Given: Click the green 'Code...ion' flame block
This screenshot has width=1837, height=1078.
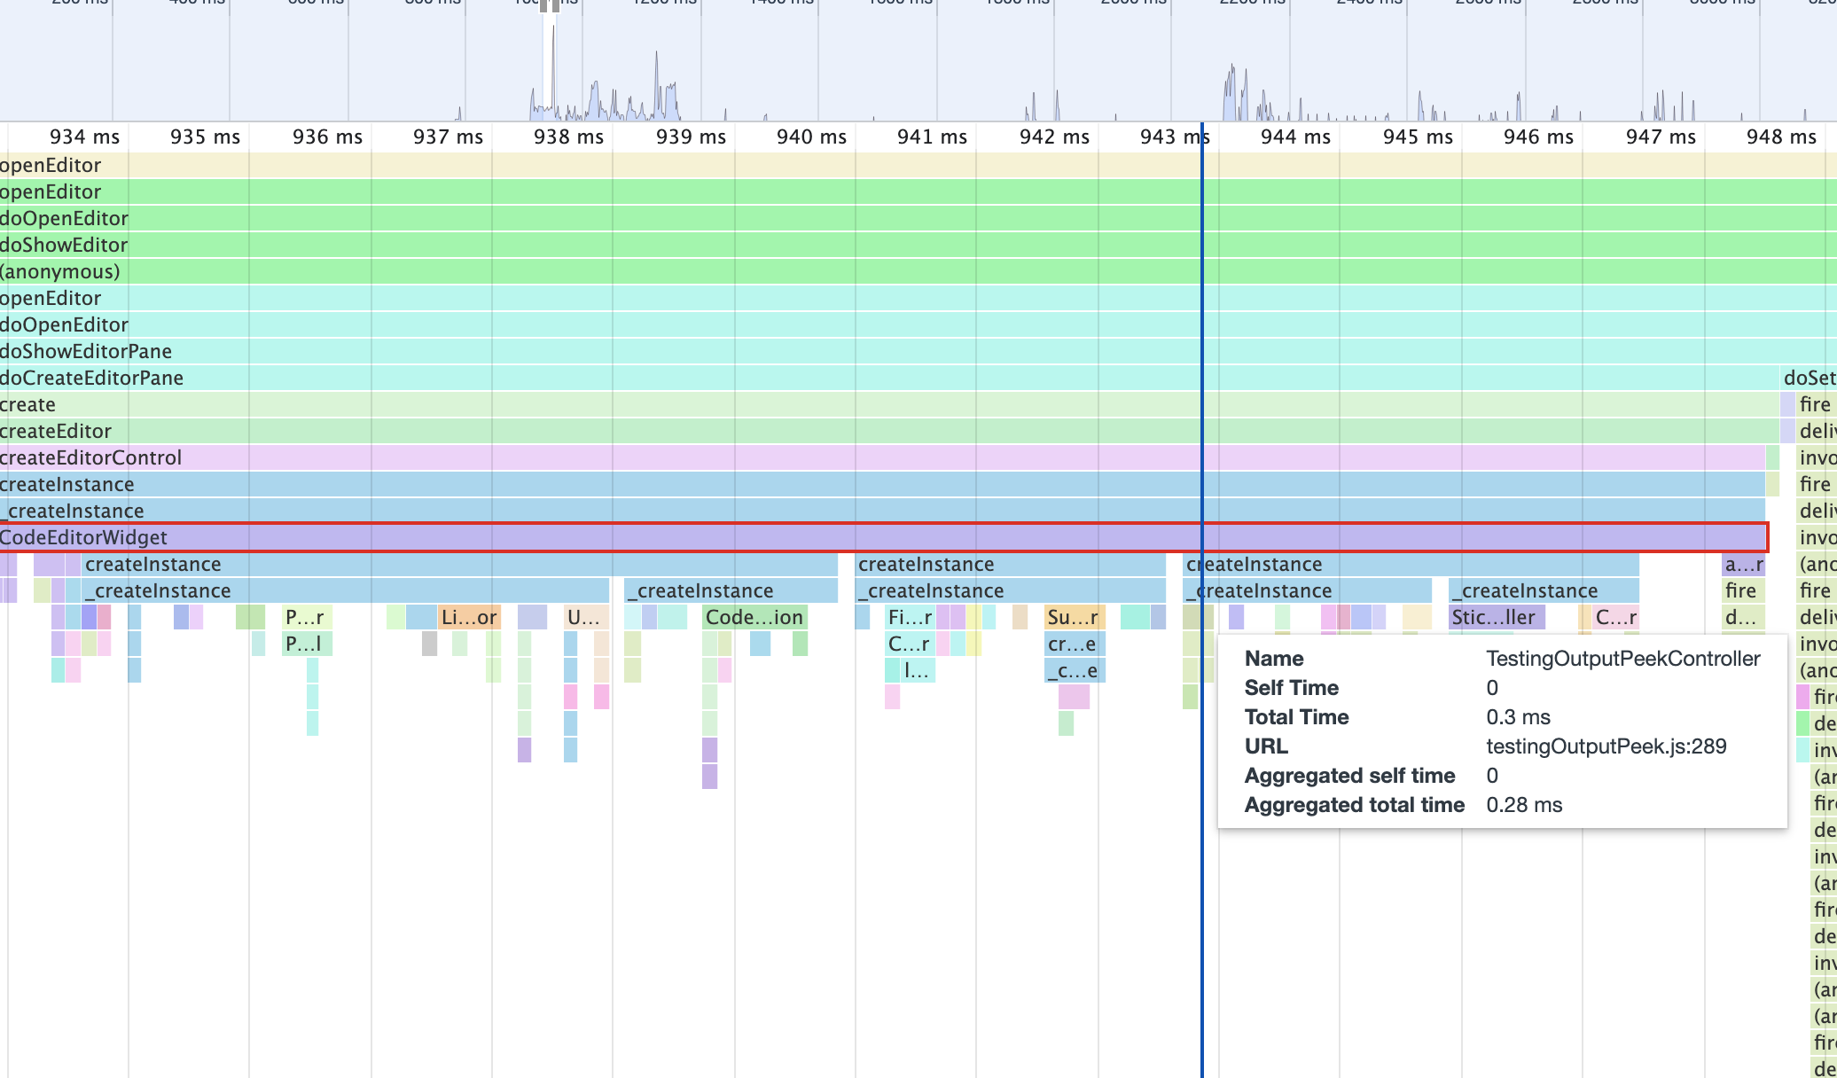Looking at the screenshot, I should pyautogui.click(x=754, y=617).
